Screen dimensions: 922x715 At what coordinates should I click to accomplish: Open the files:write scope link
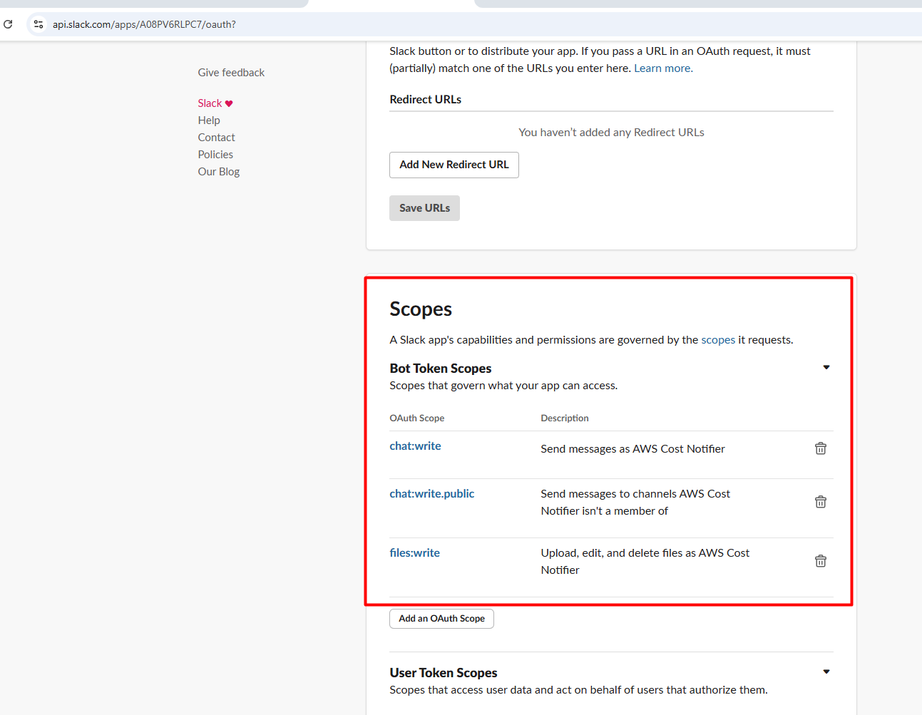point(414,553)
